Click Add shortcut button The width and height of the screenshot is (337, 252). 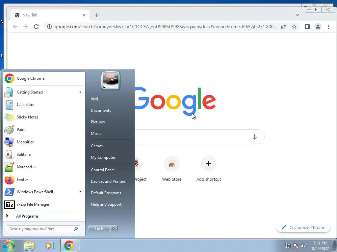[x=208, y=169]
